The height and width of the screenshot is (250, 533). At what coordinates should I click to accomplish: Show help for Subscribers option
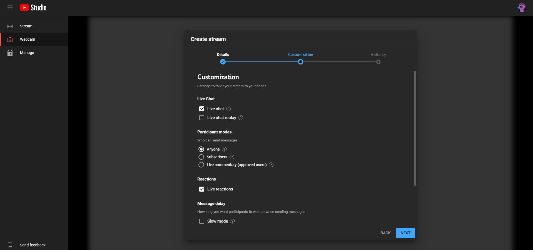[232, 157]
